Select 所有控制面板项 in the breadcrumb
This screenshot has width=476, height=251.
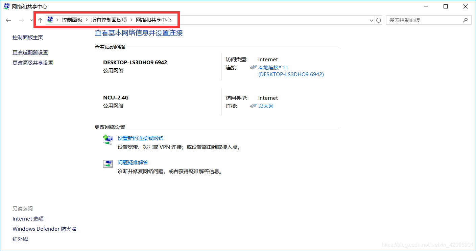click(x=109, y=20)
